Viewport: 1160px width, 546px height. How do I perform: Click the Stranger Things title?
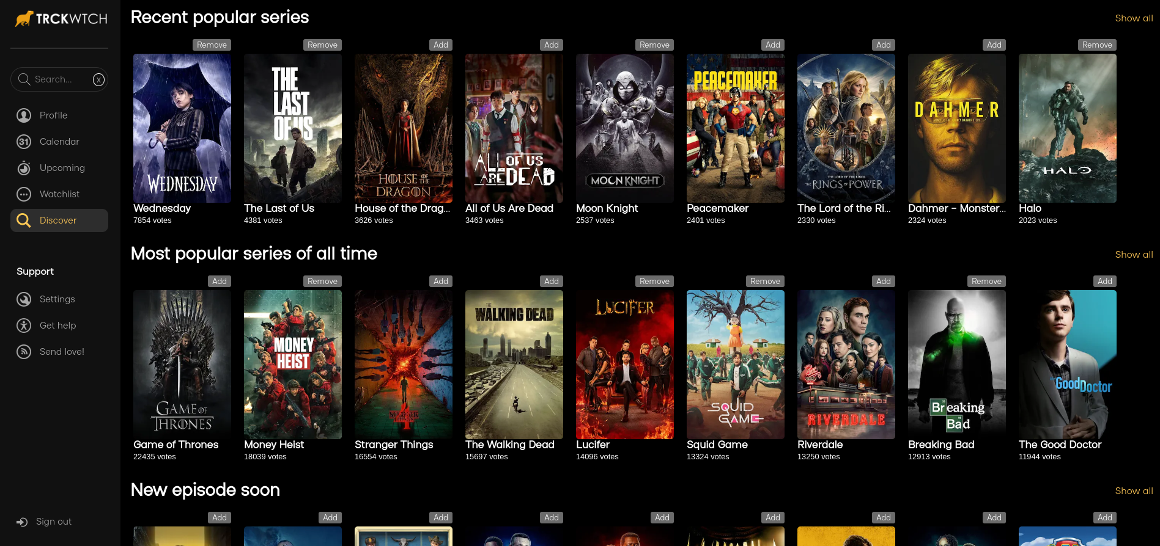click(394, 445)
